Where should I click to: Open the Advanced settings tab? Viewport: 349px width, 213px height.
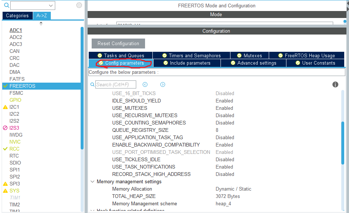(x=254, y=63)
